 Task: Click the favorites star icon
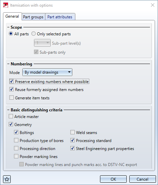point(7,179)
